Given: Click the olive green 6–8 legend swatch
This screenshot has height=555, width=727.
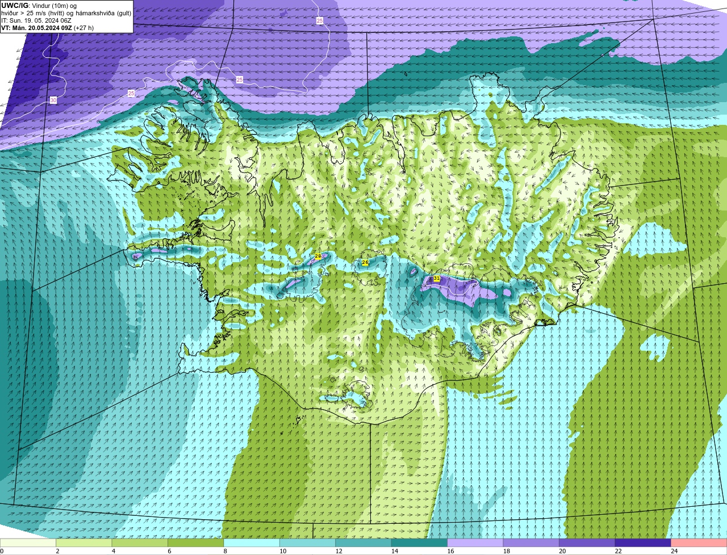Looking at the screenshot, I should [197, 543].
